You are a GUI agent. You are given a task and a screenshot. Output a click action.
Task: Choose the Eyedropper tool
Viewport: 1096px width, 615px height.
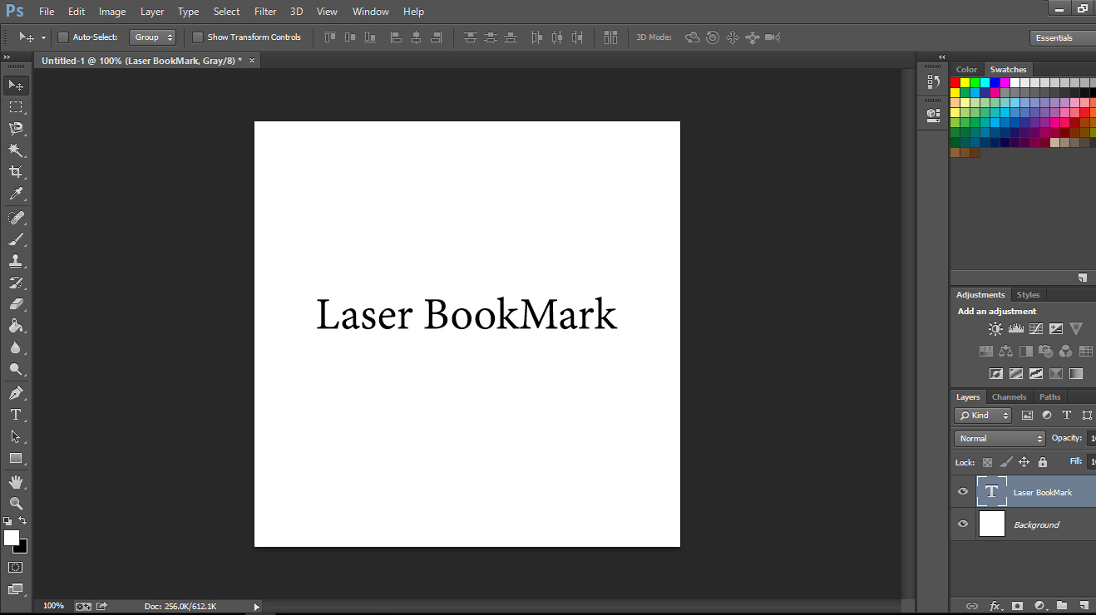(x=15, y=194)
